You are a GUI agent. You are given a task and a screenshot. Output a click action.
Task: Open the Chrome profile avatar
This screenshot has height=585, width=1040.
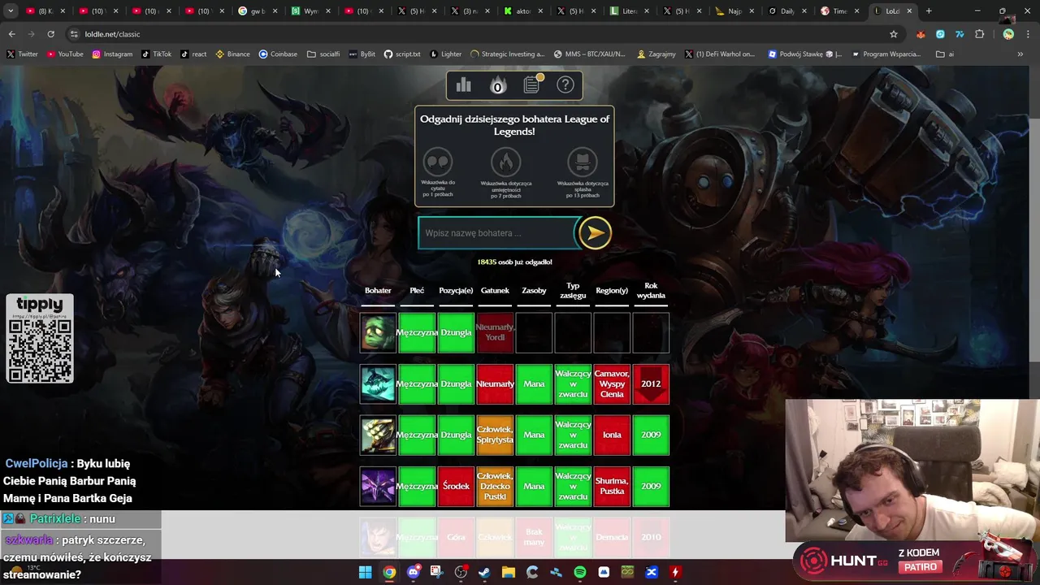click(1008, 34)
